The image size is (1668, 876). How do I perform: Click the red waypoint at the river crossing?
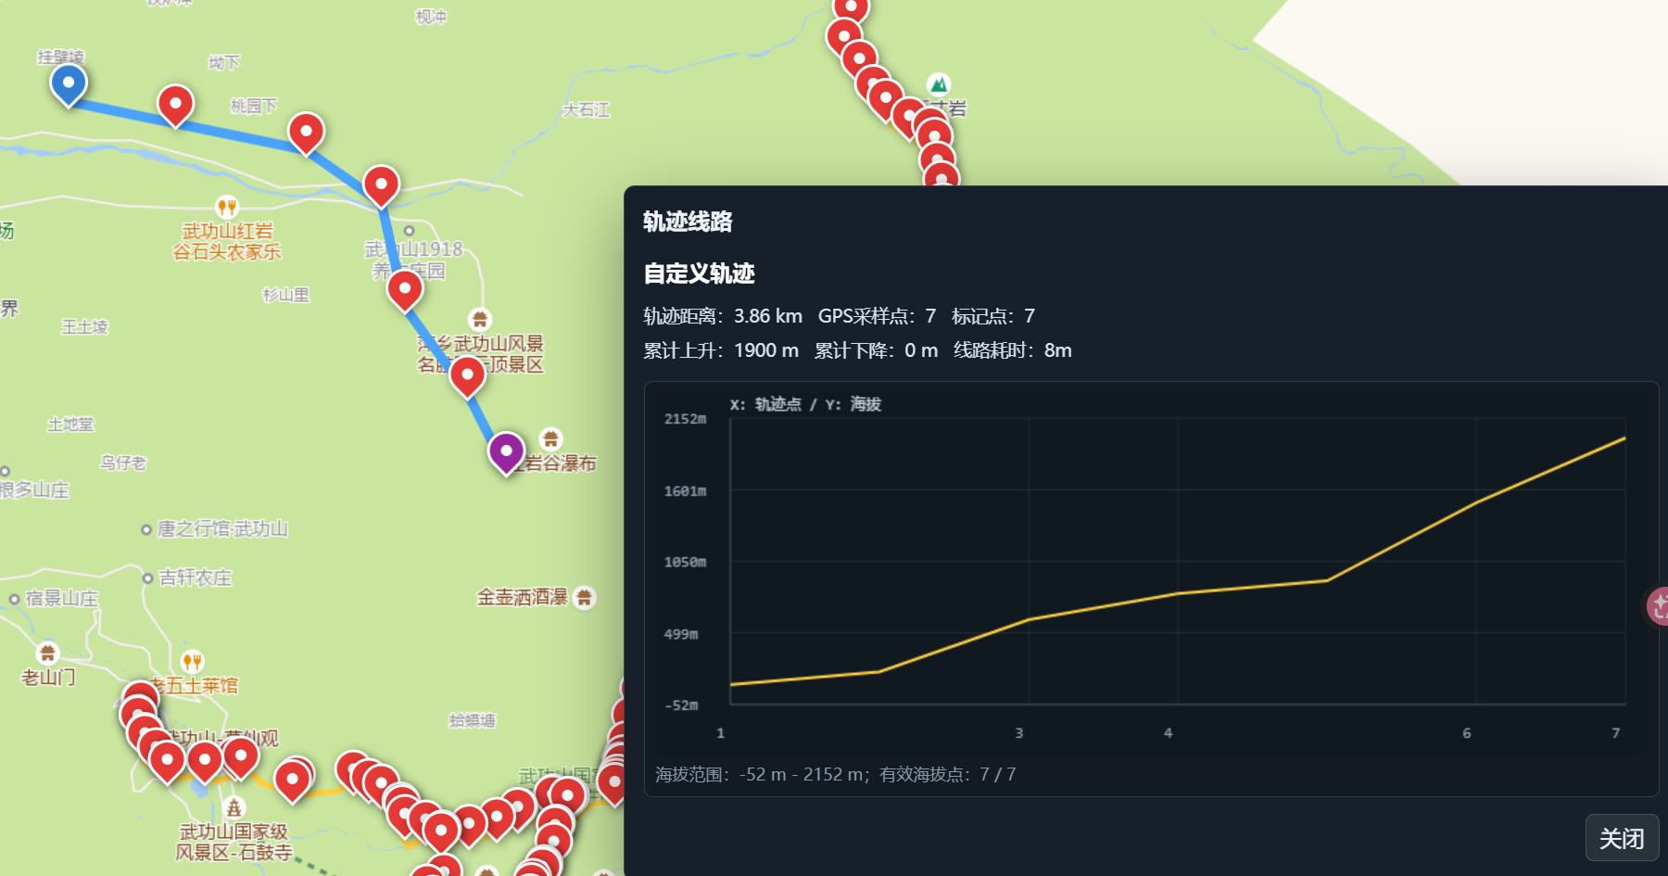coord(381,186)
